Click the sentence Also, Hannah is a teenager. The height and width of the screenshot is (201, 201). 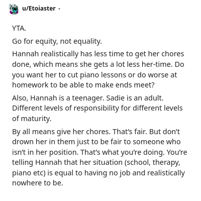(58, 98)
